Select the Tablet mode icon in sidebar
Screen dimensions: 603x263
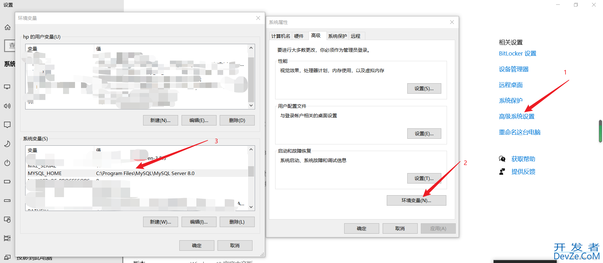[x=7, y=219]
